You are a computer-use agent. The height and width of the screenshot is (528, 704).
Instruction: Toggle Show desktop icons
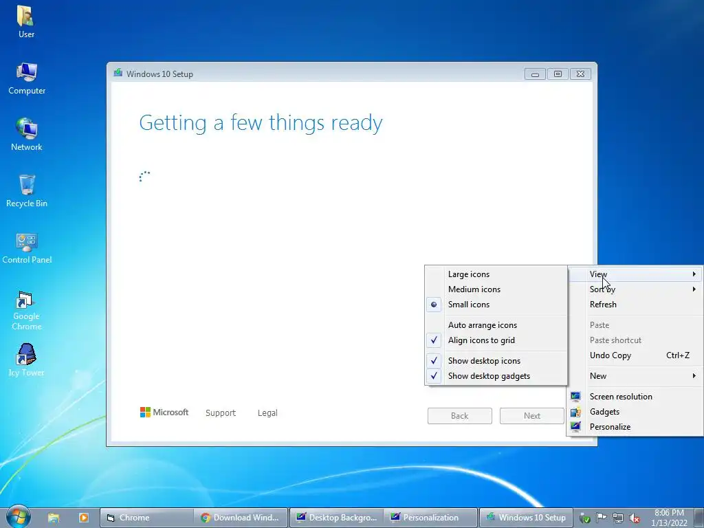pos(496,361)
